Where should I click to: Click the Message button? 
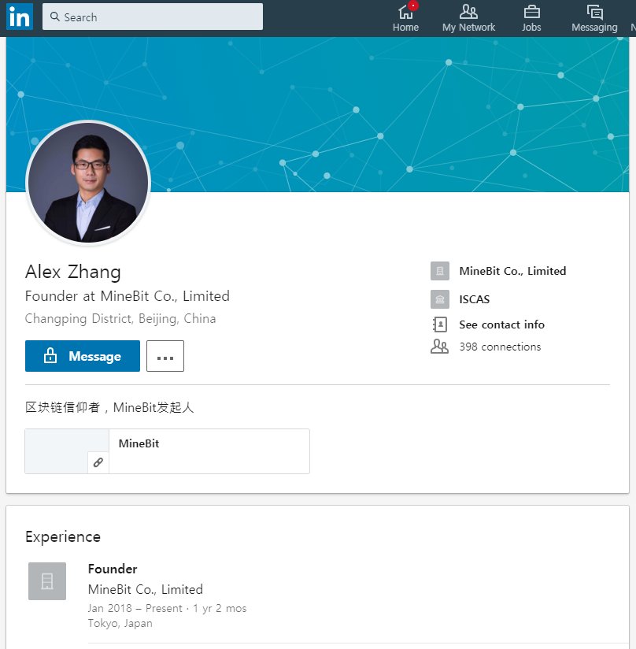click(x=83, y=356)
